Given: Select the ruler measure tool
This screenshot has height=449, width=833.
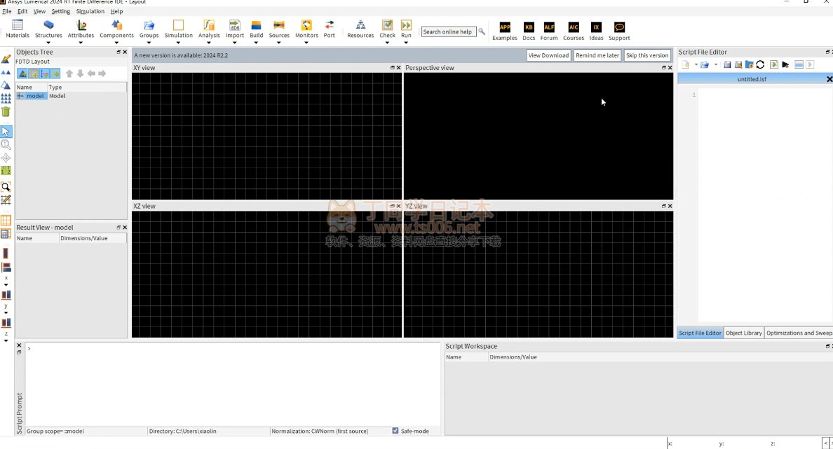Looking at the screenshot, I should [x=6, y=170].
